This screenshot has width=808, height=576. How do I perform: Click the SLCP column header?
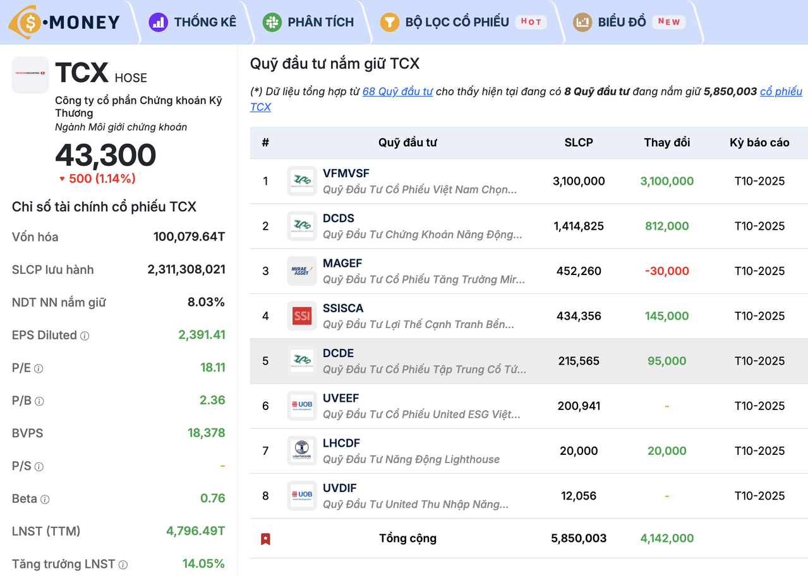tap(579, 143)
